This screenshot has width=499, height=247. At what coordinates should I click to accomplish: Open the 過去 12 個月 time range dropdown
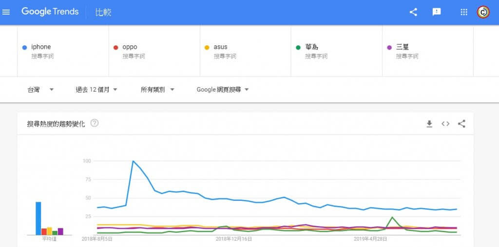[96, 90]
